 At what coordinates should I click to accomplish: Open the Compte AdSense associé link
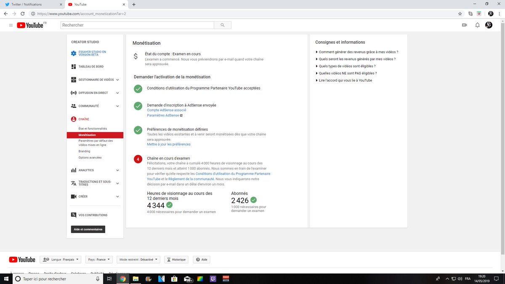click(x=166, y=110)
